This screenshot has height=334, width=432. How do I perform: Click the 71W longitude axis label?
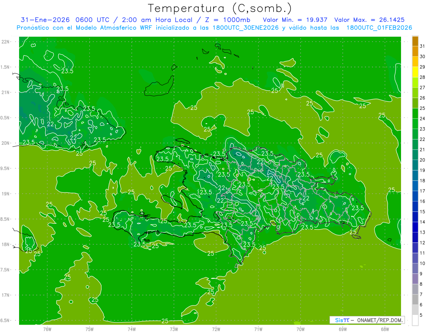258,329
